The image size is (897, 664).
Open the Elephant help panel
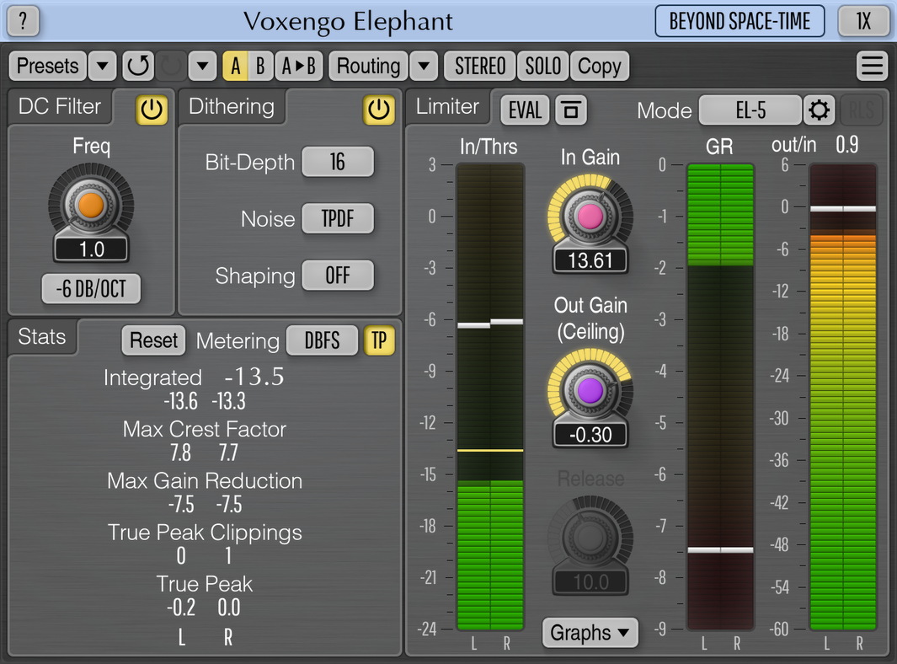click(x=23, y=22)
